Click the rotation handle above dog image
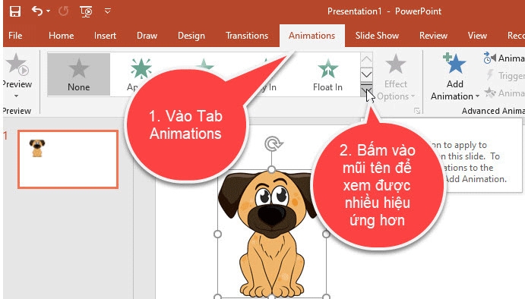Screen dimensions: 525x299 click(273, 144)
